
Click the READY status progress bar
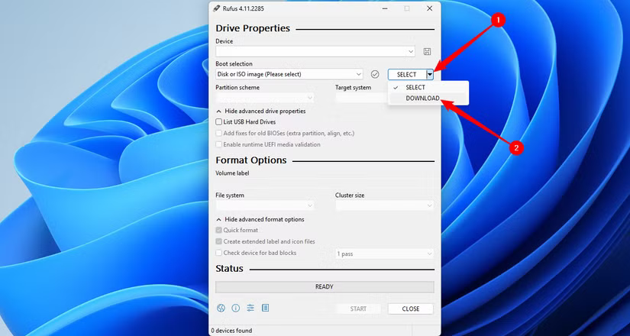coord(325,287)
